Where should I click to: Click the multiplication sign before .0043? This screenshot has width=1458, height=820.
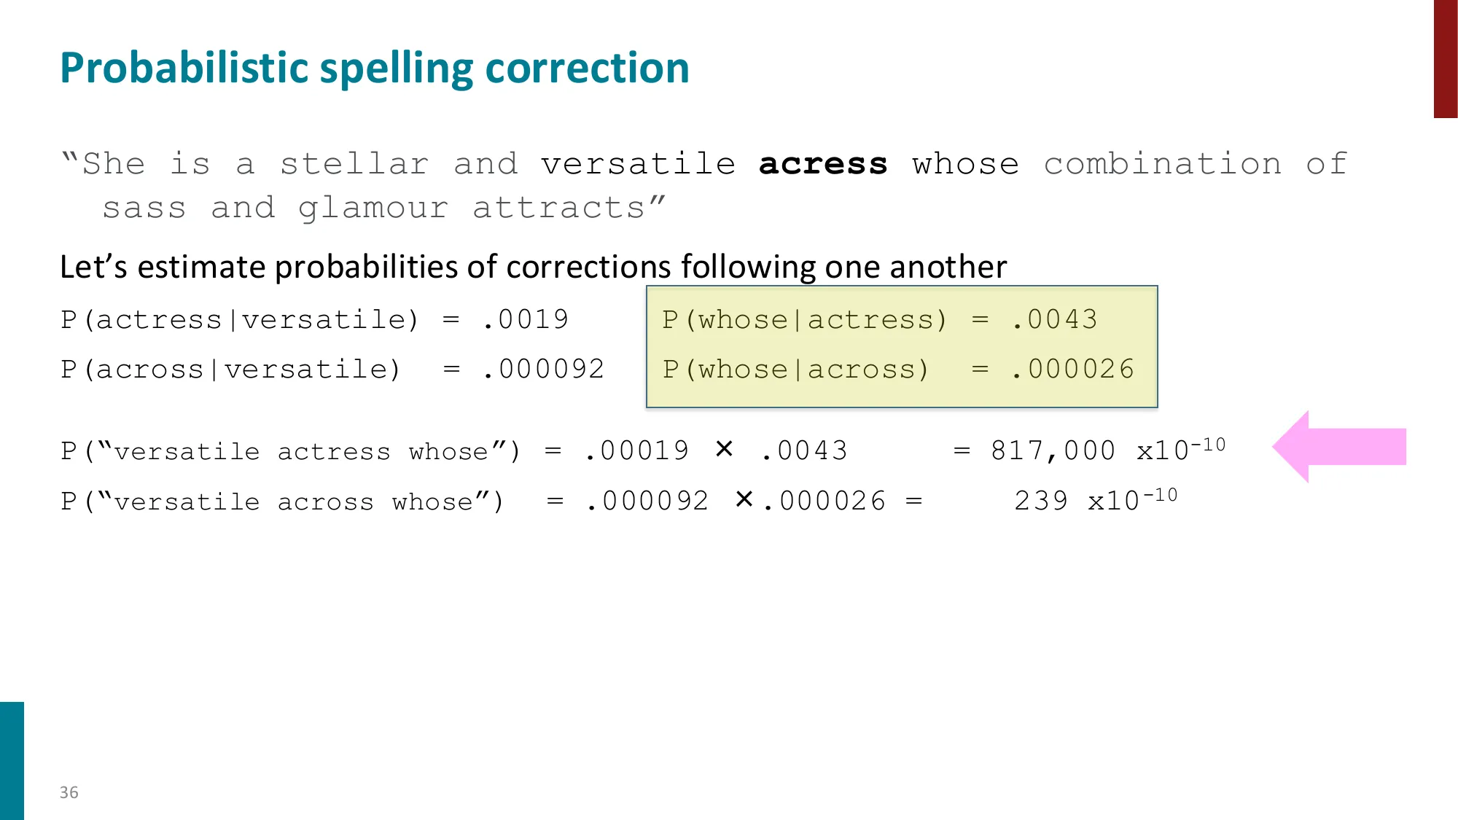[x=724, y=449]
